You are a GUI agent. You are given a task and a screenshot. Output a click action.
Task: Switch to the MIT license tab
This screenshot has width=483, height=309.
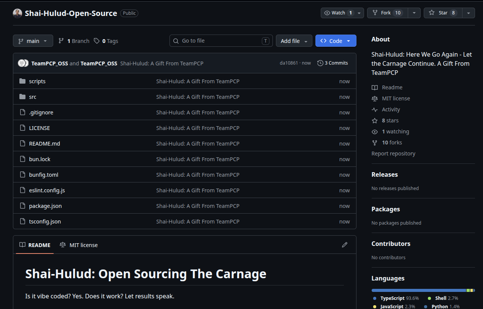(x=79, y=245)
